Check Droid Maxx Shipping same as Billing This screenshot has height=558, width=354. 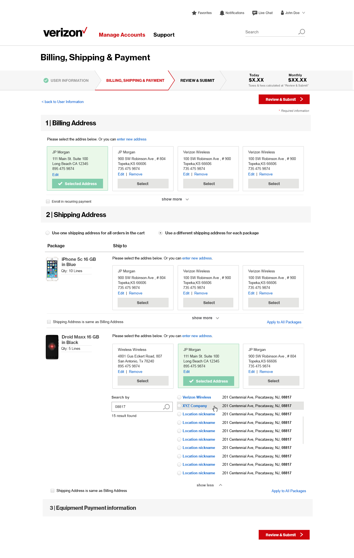click(x=53, y=491)
